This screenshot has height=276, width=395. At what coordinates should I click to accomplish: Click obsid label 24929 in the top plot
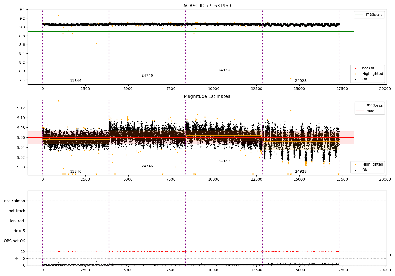[224, 70]
